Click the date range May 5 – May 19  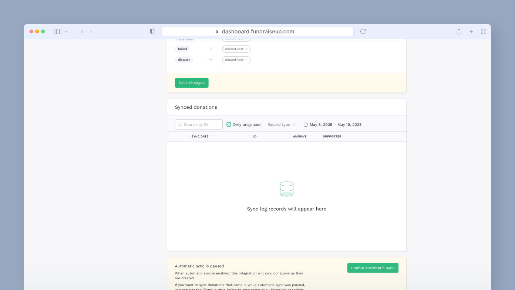pos(335,124)
